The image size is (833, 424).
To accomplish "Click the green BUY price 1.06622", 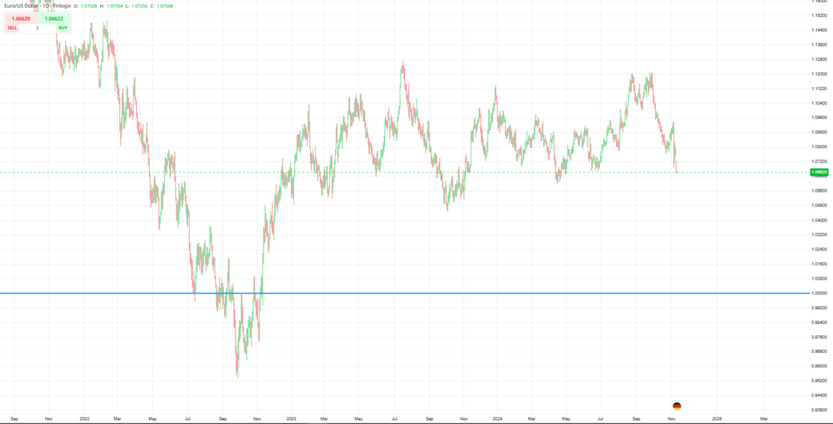I will tap(53, 18).
